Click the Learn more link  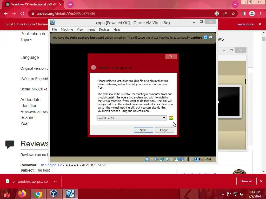(x=245, y=24)
